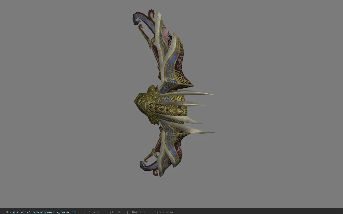343x214 pixels.
Task: Click the '862 tri' triangle count
Action: click(138, 212)
